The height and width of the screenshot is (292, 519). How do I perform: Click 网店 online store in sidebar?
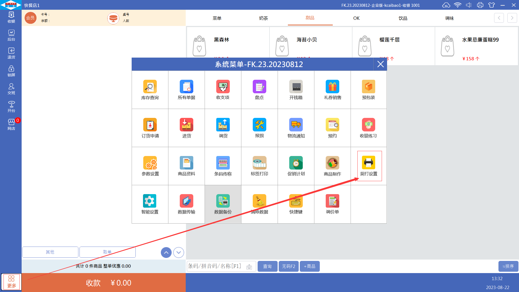(11, 125)
